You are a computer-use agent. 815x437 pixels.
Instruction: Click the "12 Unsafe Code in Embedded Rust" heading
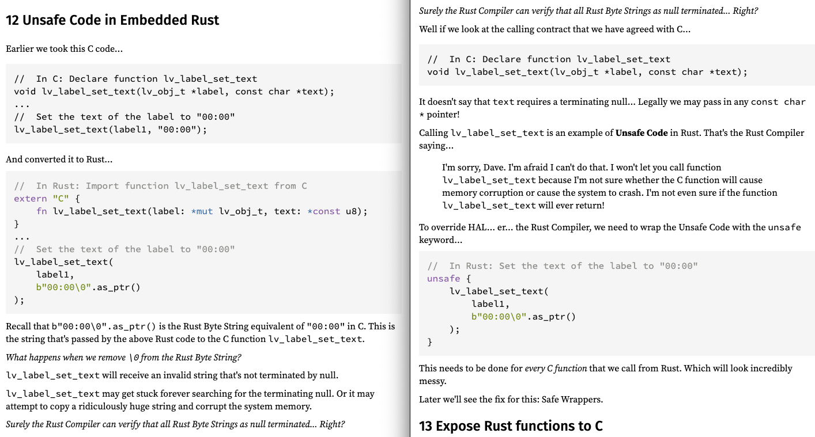[x=112, y=20]
